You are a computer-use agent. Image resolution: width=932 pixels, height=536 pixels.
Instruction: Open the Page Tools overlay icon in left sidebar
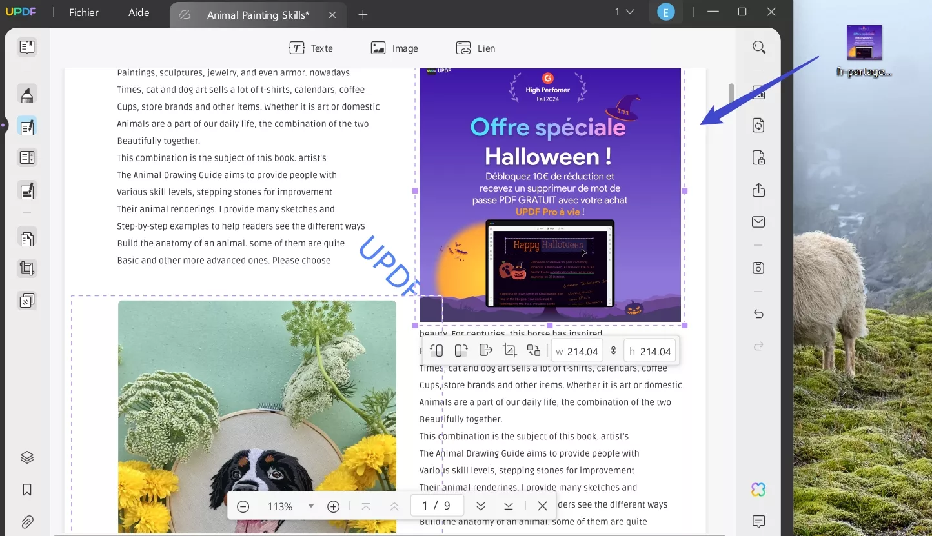click(26, 301)
